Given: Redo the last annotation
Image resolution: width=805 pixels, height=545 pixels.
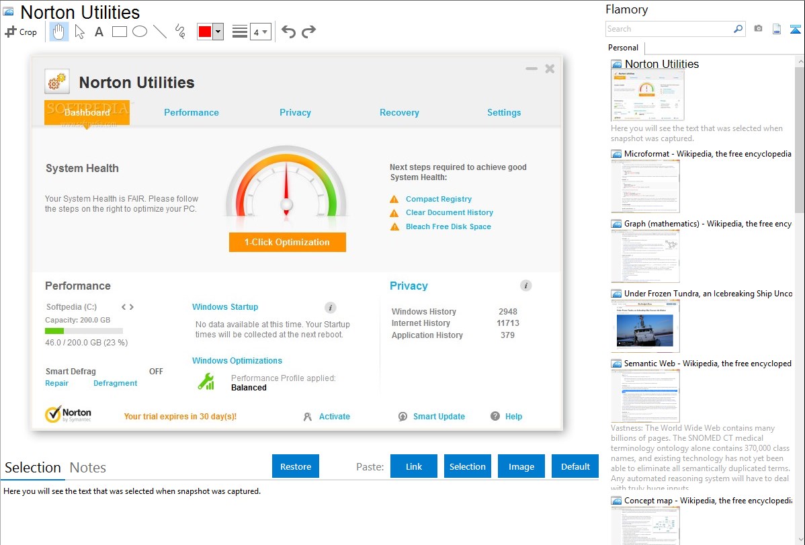Looking at the screenshot, I should (x=308, y=32).
